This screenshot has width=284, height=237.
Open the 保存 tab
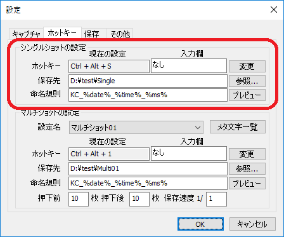(94, 34)
